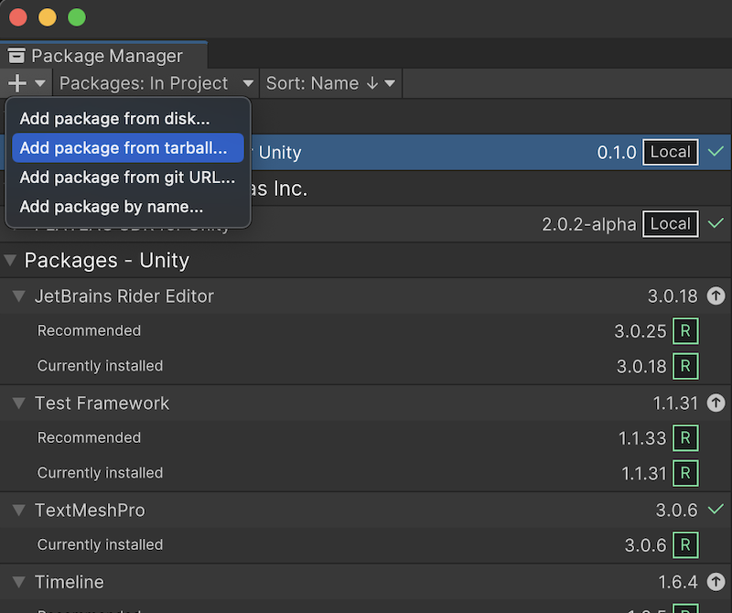Click version 1.1.31 on Test Framework header
Viewport: 732px width, 613px height.
click(675, 403)
